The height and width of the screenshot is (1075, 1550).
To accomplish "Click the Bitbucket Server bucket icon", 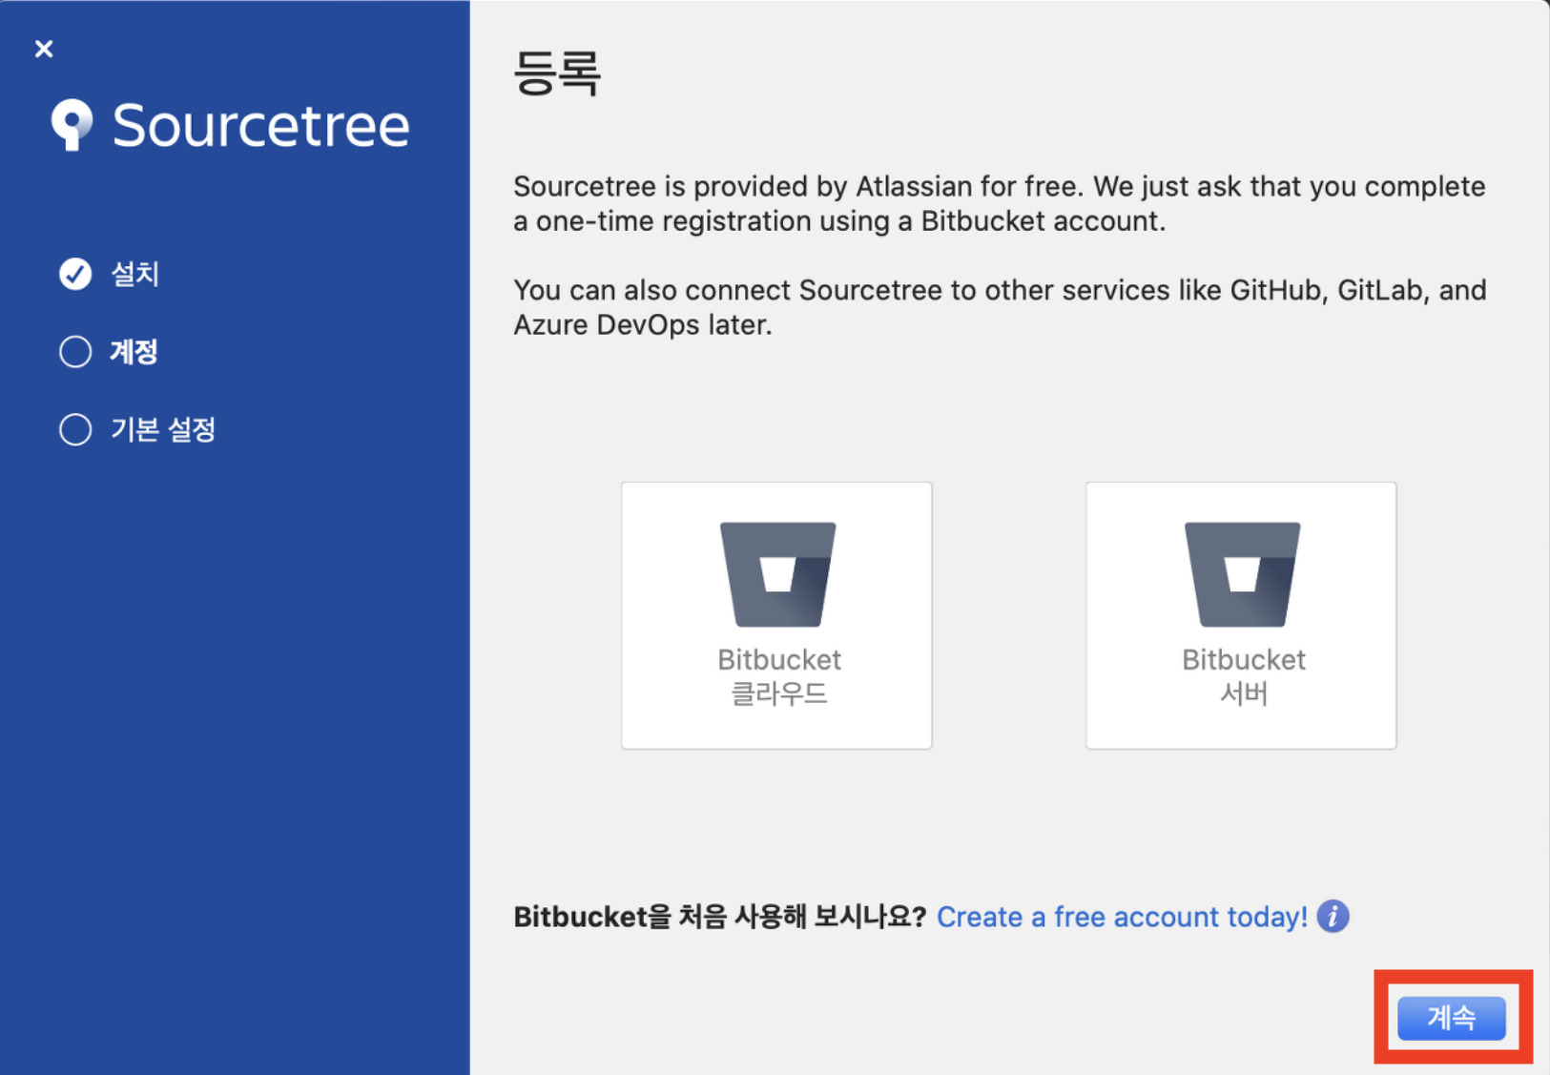I will pos(1242,574).
